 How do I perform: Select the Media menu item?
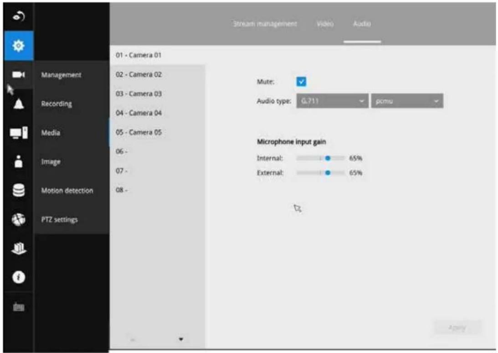pyautogui.click(x=51, y=133)
